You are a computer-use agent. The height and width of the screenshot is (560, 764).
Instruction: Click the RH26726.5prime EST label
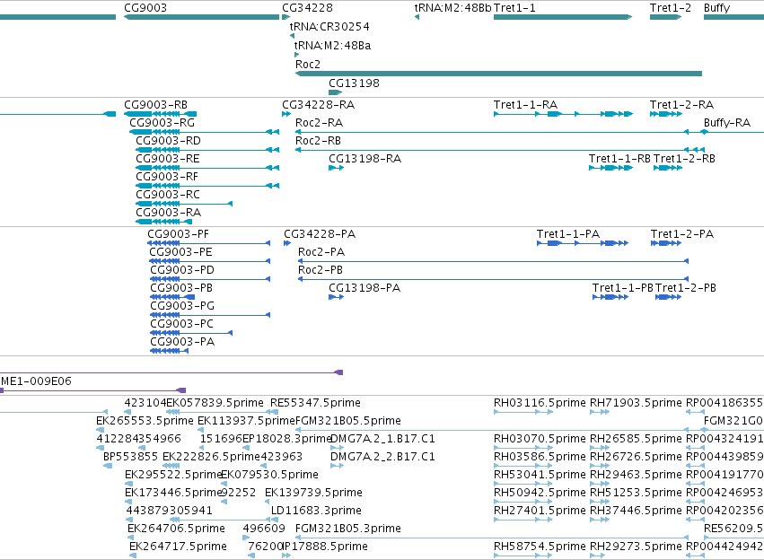(636, 458)
